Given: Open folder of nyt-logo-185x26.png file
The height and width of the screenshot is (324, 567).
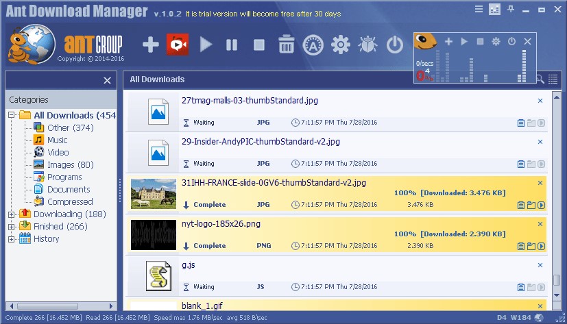Looking at the screenshot, I should point(531,247).
